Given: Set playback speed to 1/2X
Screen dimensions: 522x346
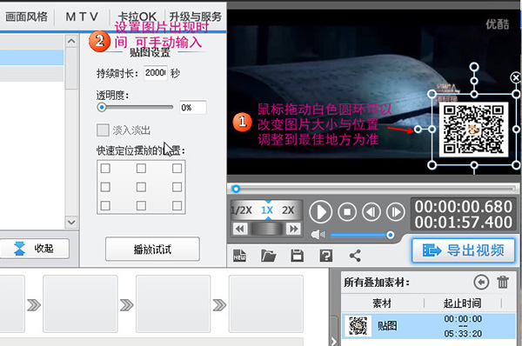Looking at the screenshot, I should pyautogui.click(x=242, y=210).
